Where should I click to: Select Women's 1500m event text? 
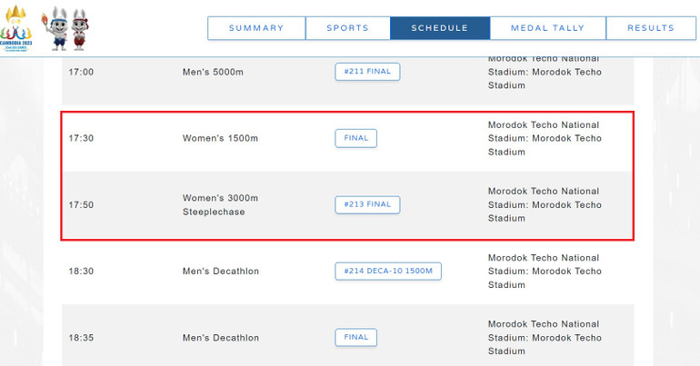221,138
